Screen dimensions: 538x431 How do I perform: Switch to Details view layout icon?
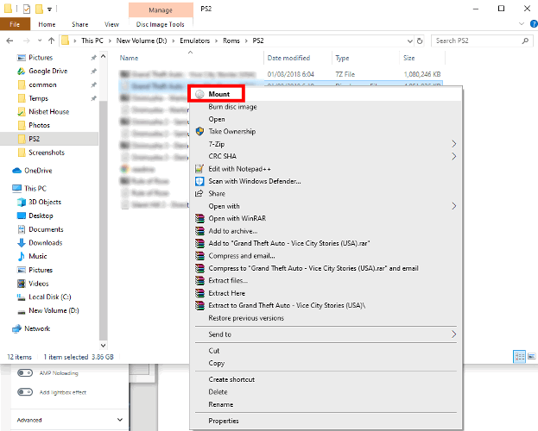point(519,357)
